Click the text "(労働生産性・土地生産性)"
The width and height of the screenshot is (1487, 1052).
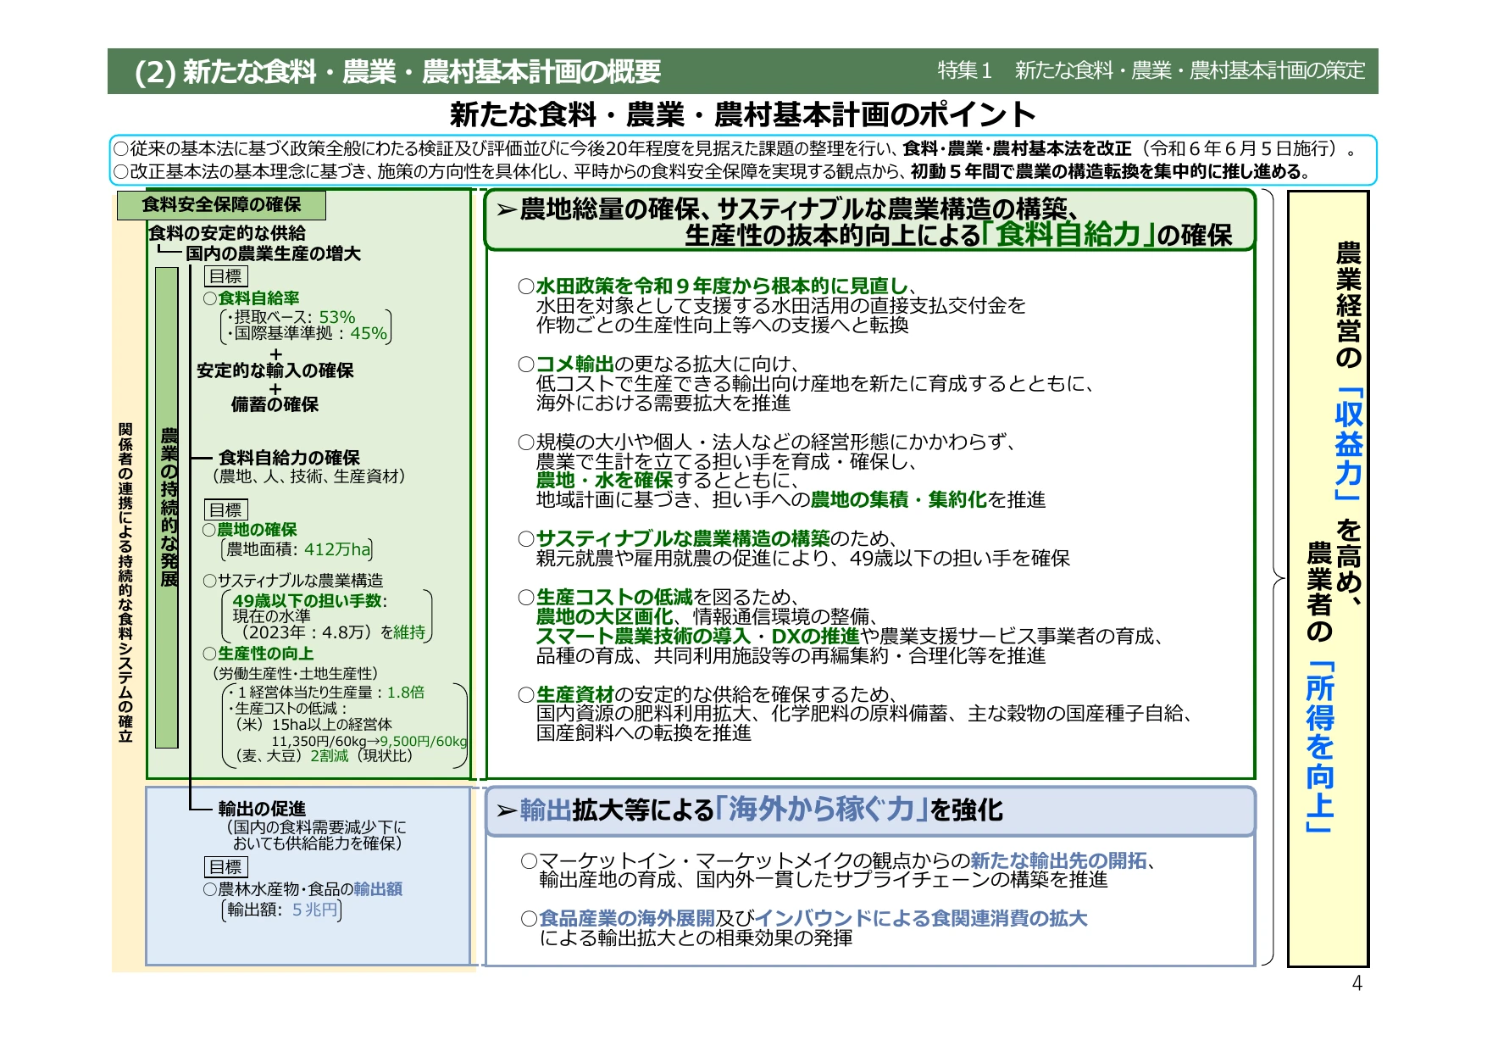click(x=295, y=674)
